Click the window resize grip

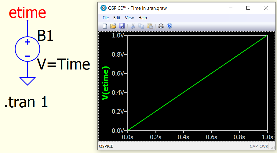pyautogui.click(x=273, y=147)
